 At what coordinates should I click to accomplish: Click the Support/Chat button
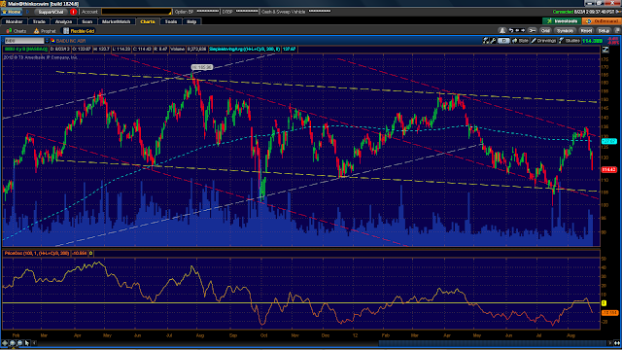pyautogui.click(x=51, y=12)
